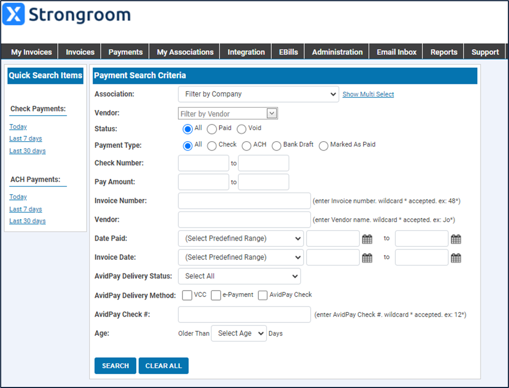Open Administration menu
This screenshot has height=388, width=509.
click(337, 52)
